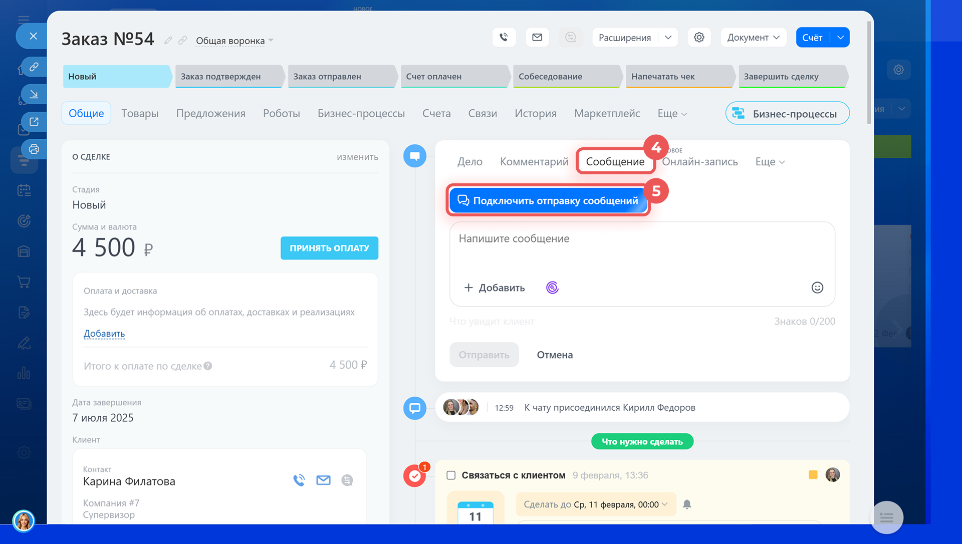Switch to the Товары tab
The height and width of the screenshot is (544, 962).
coord(140,114)
